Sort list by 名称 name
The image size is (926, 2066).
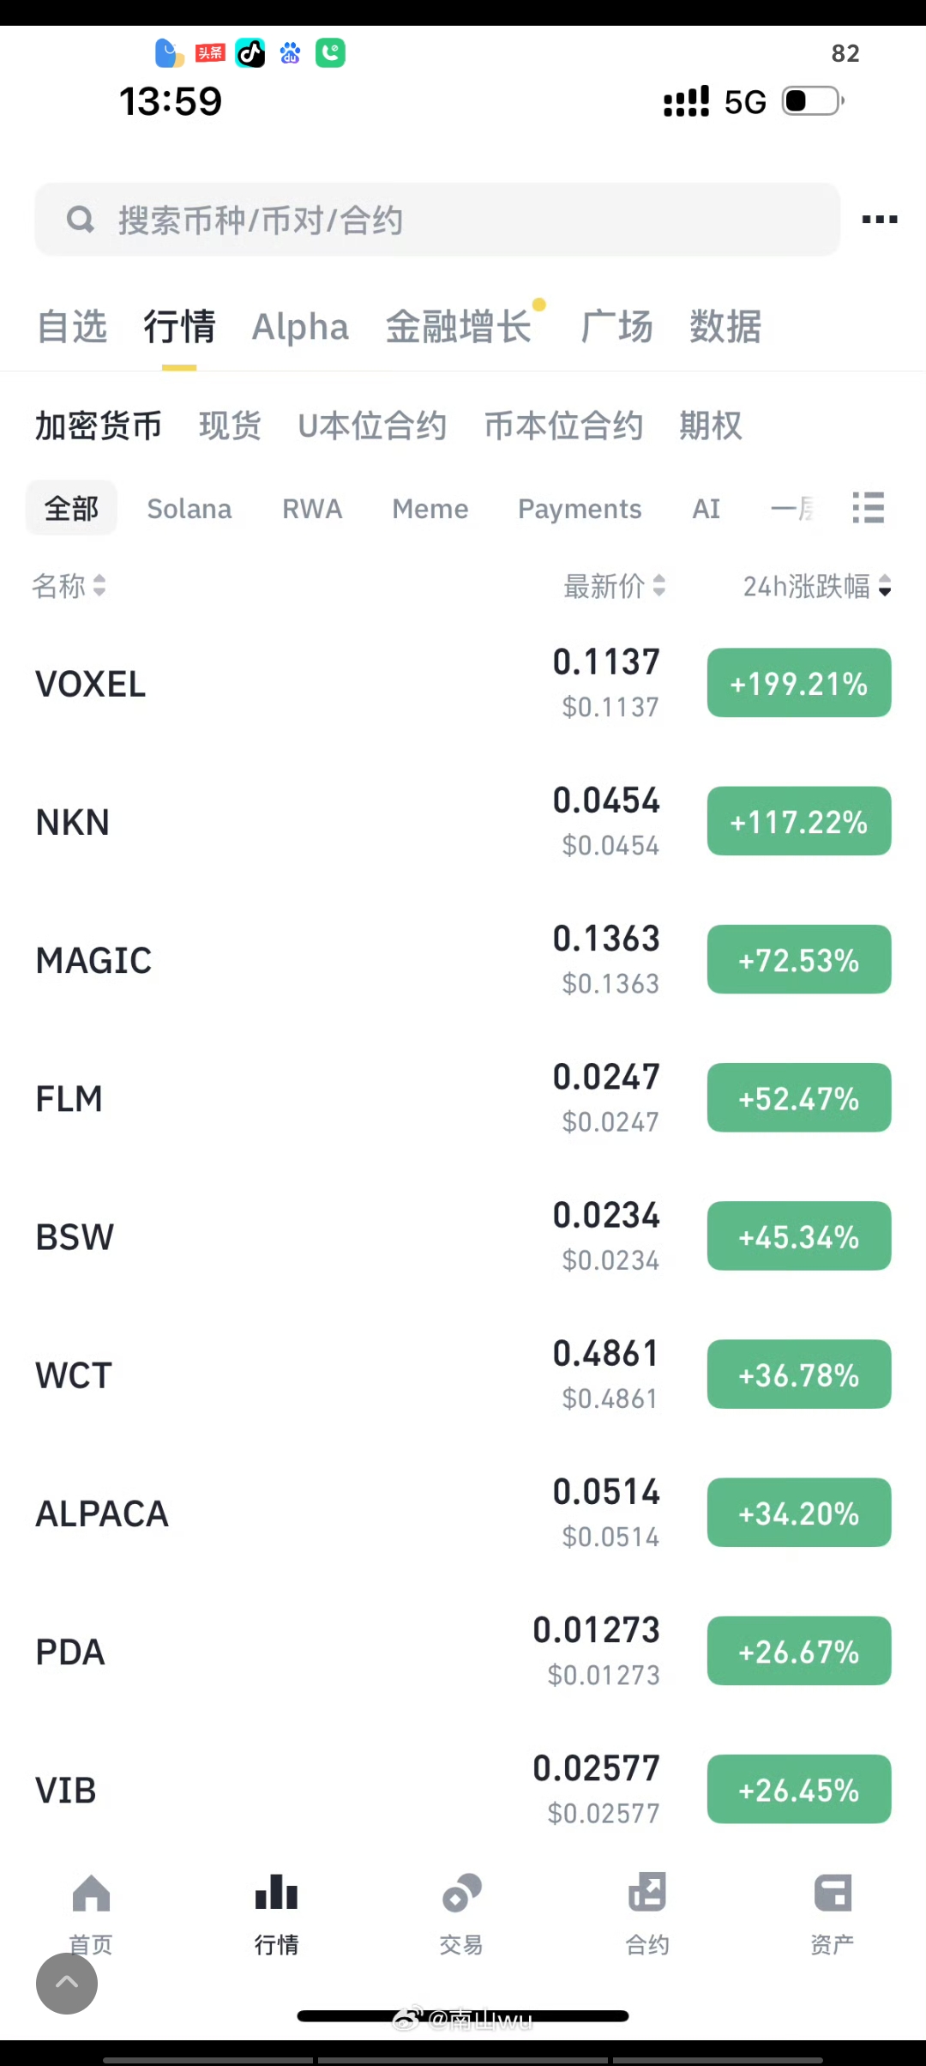pos(69,586)
